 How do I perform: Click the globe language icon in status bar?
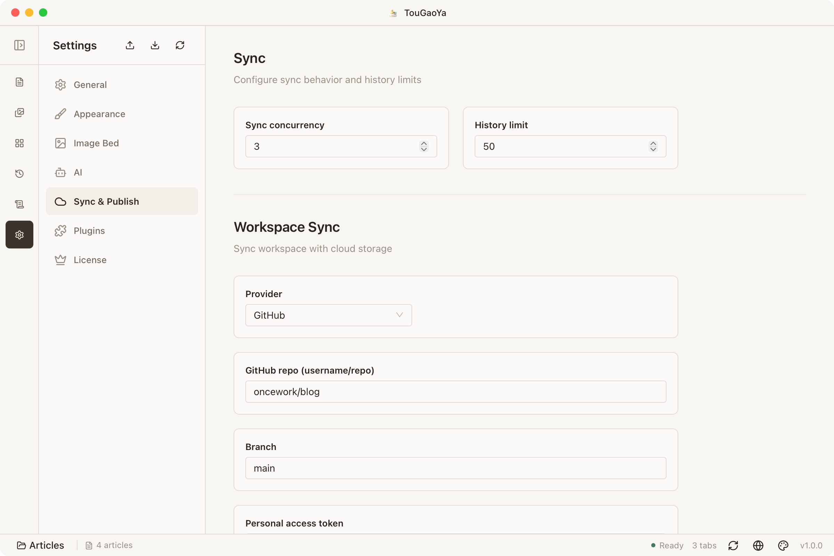tap(758, 545)
